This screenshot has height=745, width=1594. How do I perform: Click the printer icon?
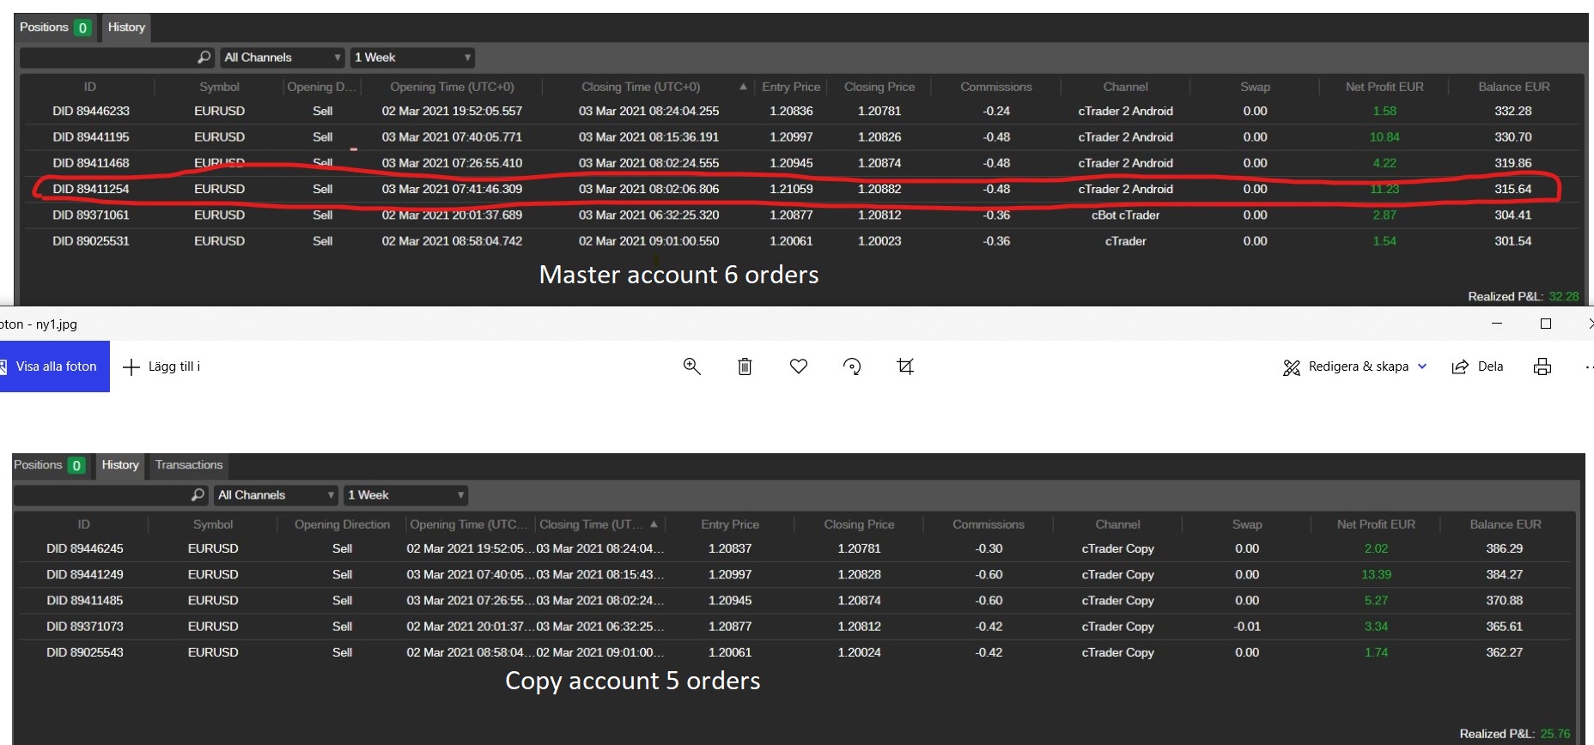(1542, 366)
